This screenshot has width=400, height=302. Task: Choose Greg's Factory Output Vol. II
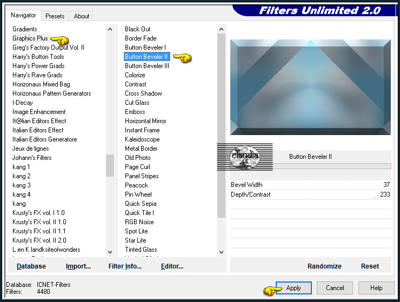click(x=48, y=48)
